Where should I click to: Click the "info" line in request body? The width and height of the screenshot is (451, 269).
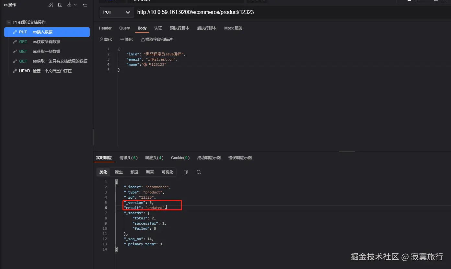(156, 54)
